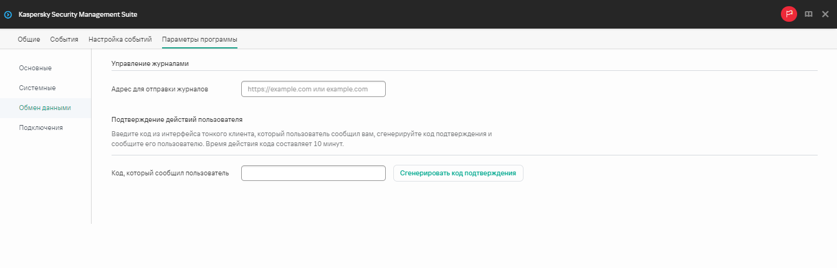Image resolution: width=837 pixels, height=268 pixels.
Task: Click the Kaspersky logo icon in title bar
Action: pos(8,14)
